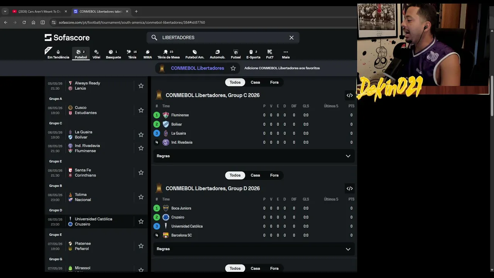Expand Regras section under Group D
494x278 pixels.
click(x=254, y=249)
